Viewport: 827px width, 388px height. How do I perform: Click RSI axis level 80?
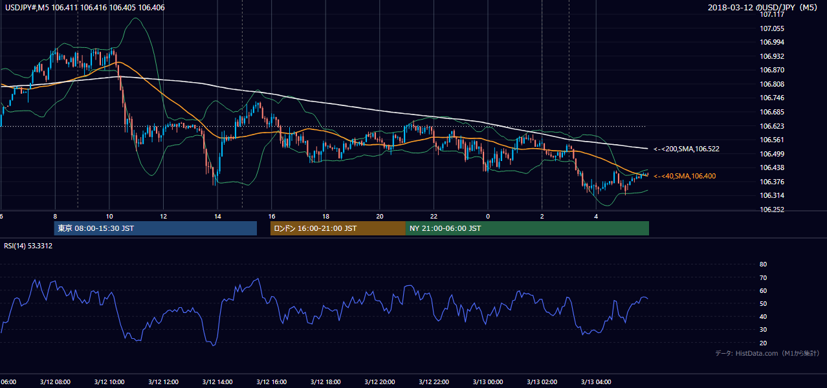coord(763,264)
